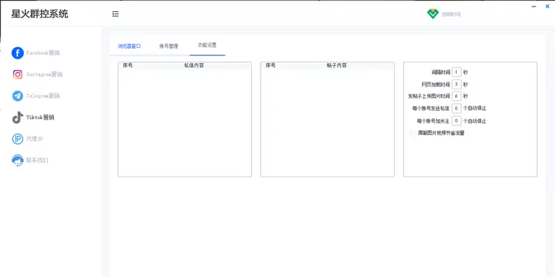Minimize the application window
This screenshot has width=555, height=277.
(x=533, y=6)
